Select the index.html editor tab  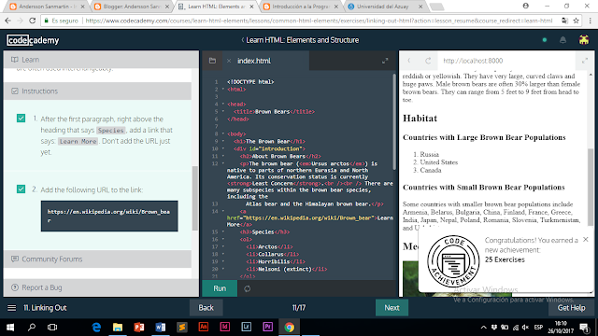[254, 61]
